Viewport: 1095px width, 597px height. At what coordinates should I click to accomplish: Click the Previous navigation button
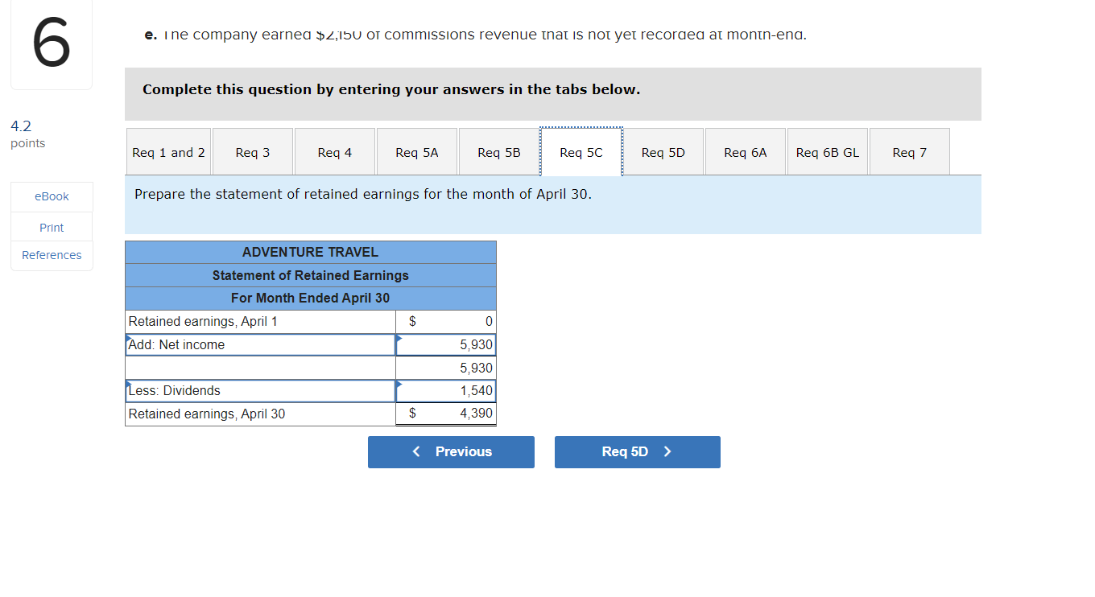(451, 451)
